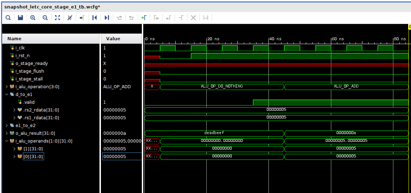Jump to the next marker
Screen dimensions: 411x193
(x=169, y=18)
